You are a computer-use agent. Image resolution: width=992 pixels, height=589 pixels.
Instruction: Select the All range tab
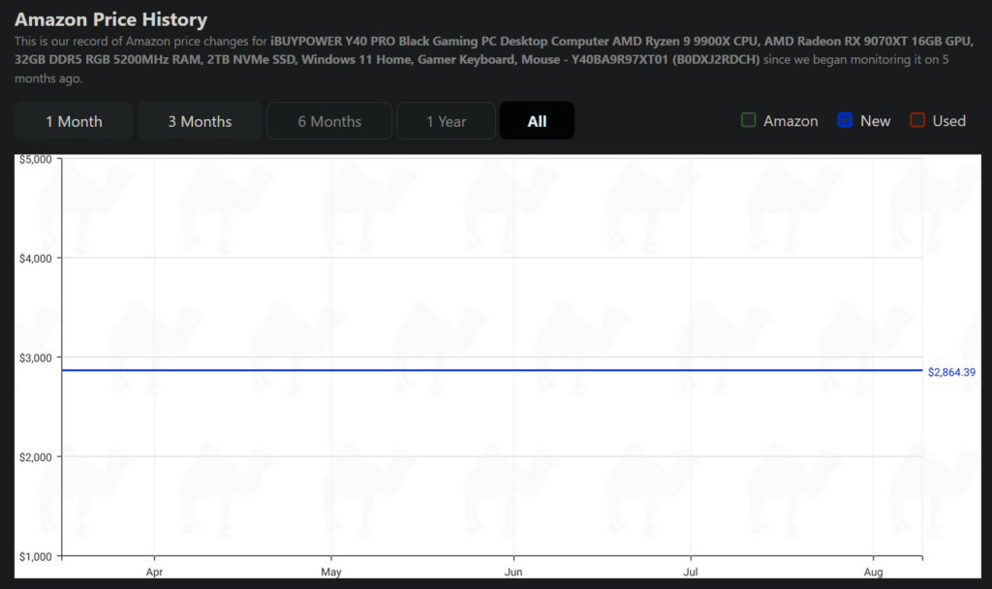537,121
